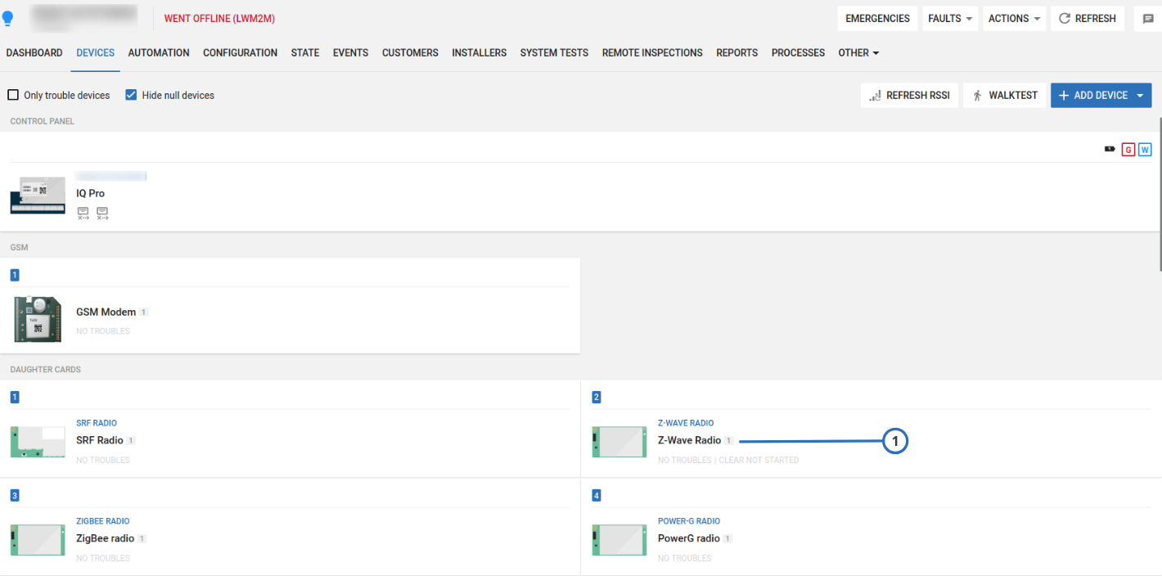Viewport: 1162px width, 576px height.
Task: Open the chat message icon button
Action: point(1148,19)
